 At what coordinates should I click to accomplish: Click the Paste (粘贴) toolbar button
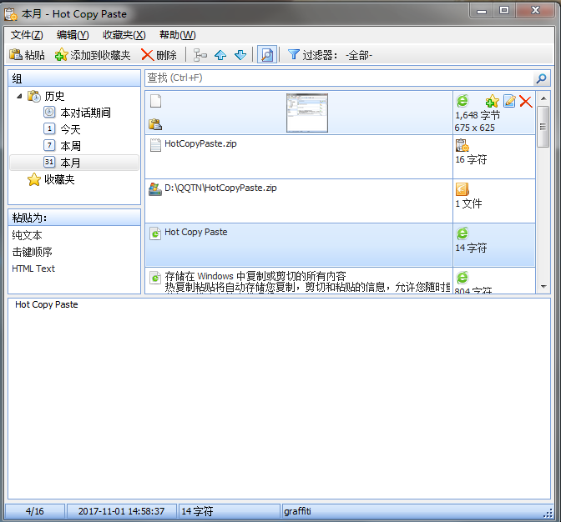27,55
